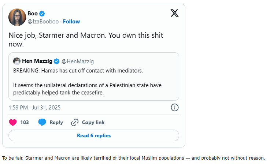The image size is (270, 164).
Task: Click Boo's blue verified badge
Action: click(x=42, y=14)
